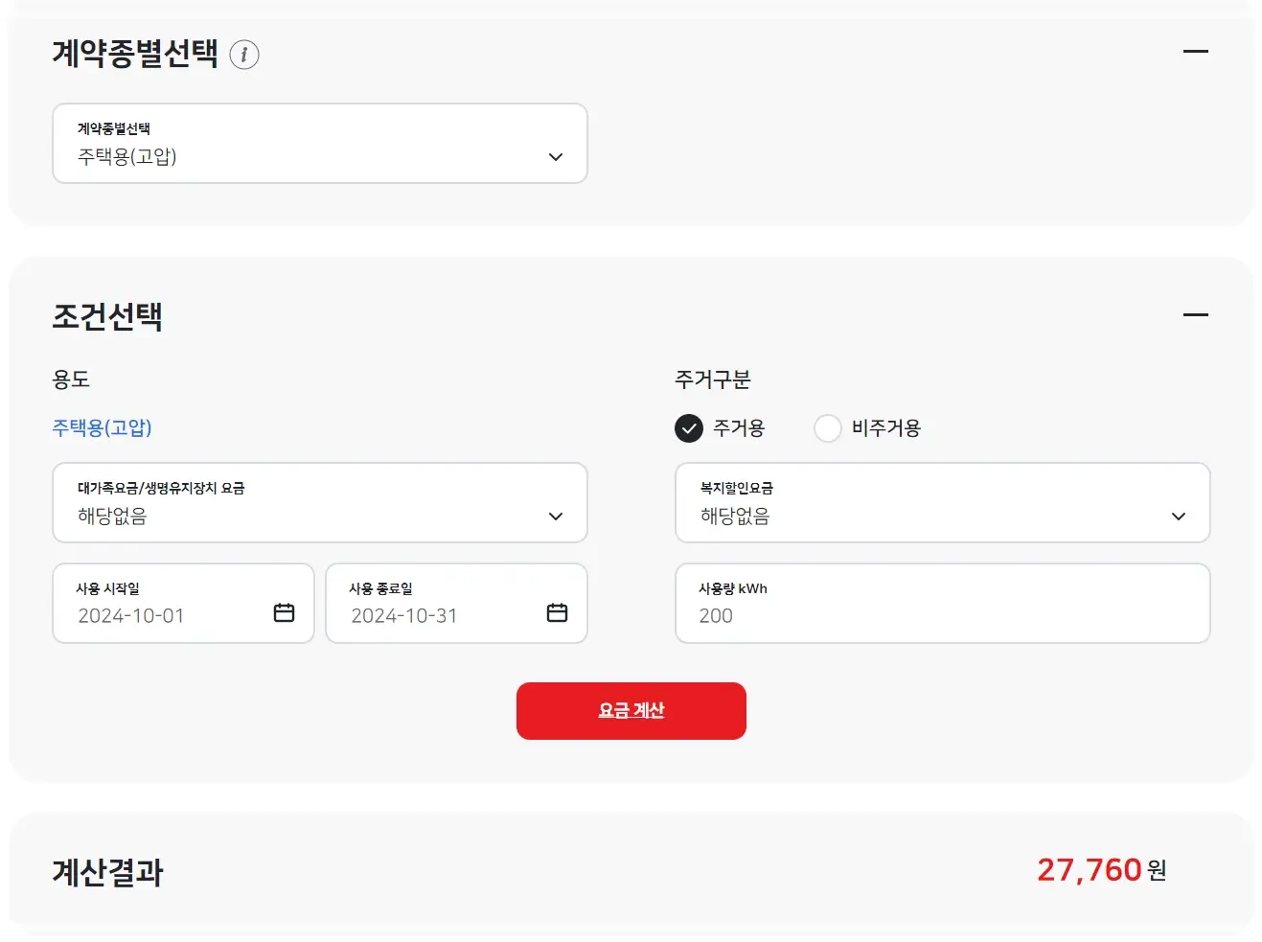Screen dimensions: 1262x942
Task: Click the chevron on the 복지할인요금 dropdown
Action: [x=1179, y=516]
